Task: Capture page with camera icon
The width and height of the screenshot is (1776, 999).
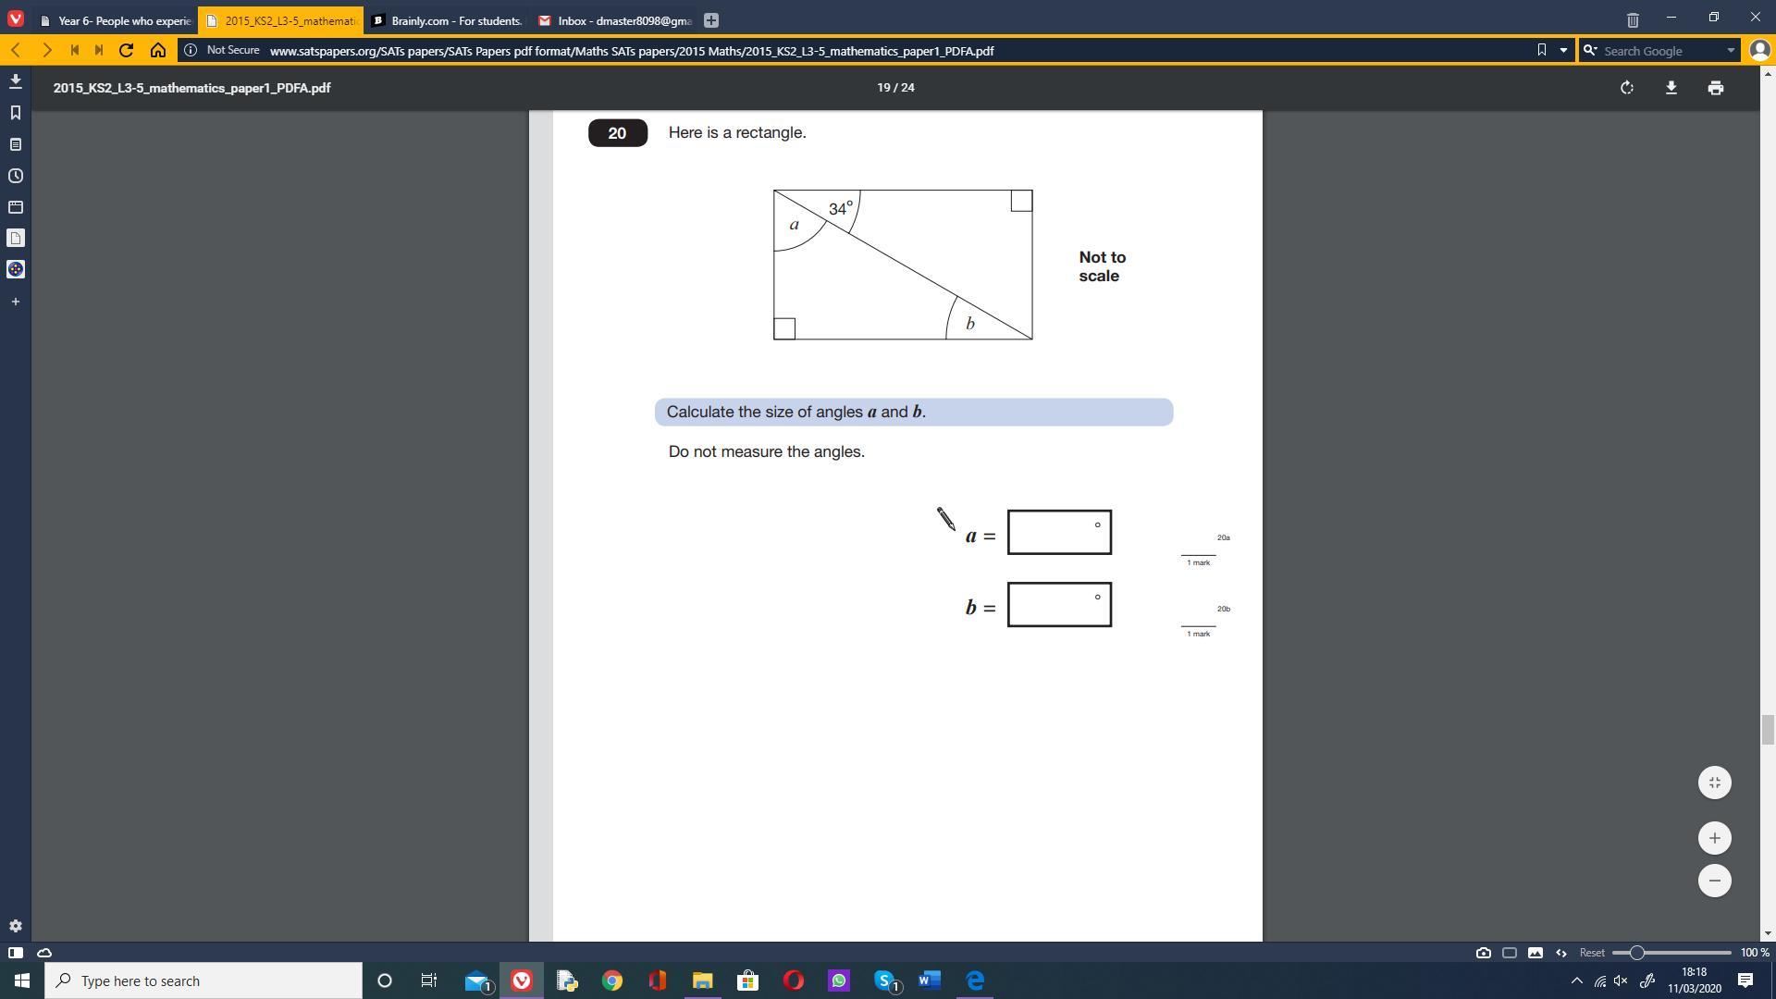Action: click(x=1483, y=953)
